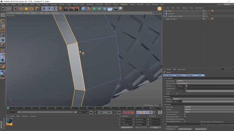
Task: Open the Partial Rounding dropdown
Action: click(209, 112)
